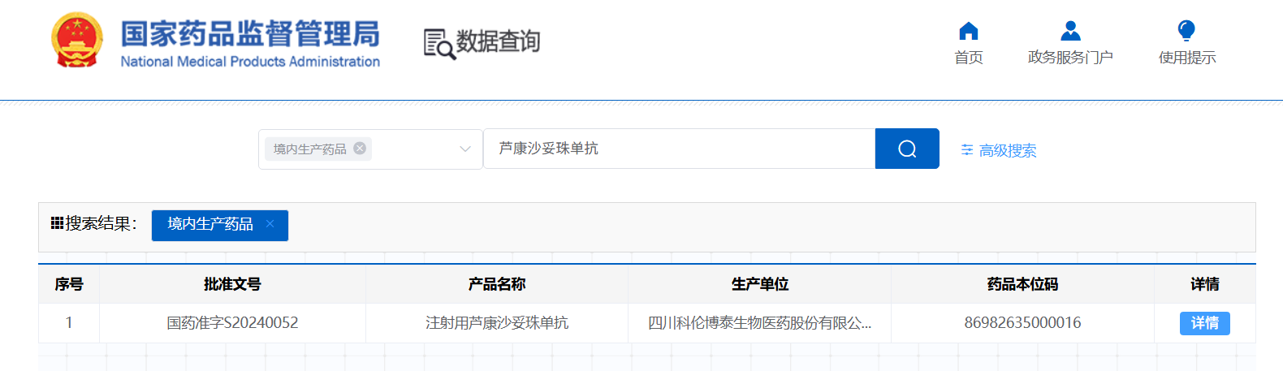Click the 首页 text link
Viewport: 1283px width, 371px height.
pos(969,58)
